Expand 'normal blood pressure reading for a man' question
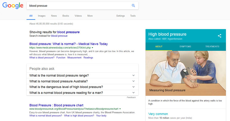The width and height of the screenshot is (230, 121). pos(82,93)
